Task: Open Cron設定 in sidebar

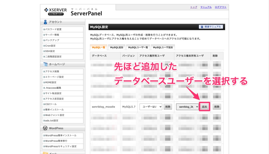Action: point(63,46)
